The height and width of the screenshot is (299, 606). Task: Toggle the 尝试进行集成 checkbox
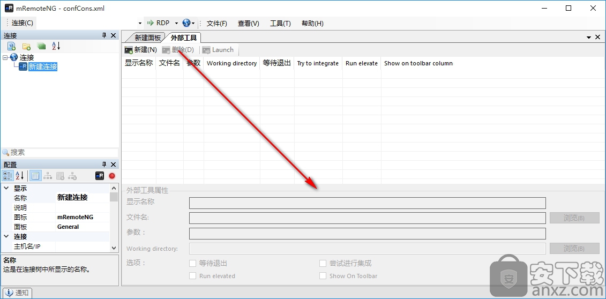(x=323, y=264)
